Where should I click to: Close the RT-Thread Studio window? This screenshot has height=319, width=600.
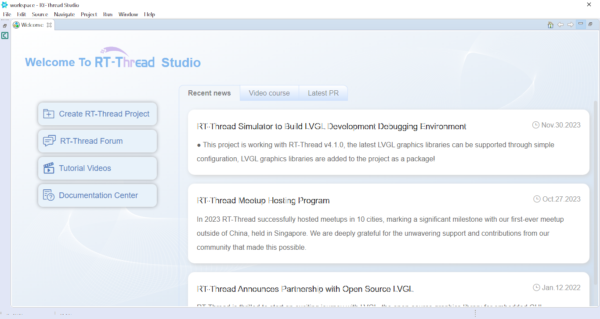click(589, 4)
